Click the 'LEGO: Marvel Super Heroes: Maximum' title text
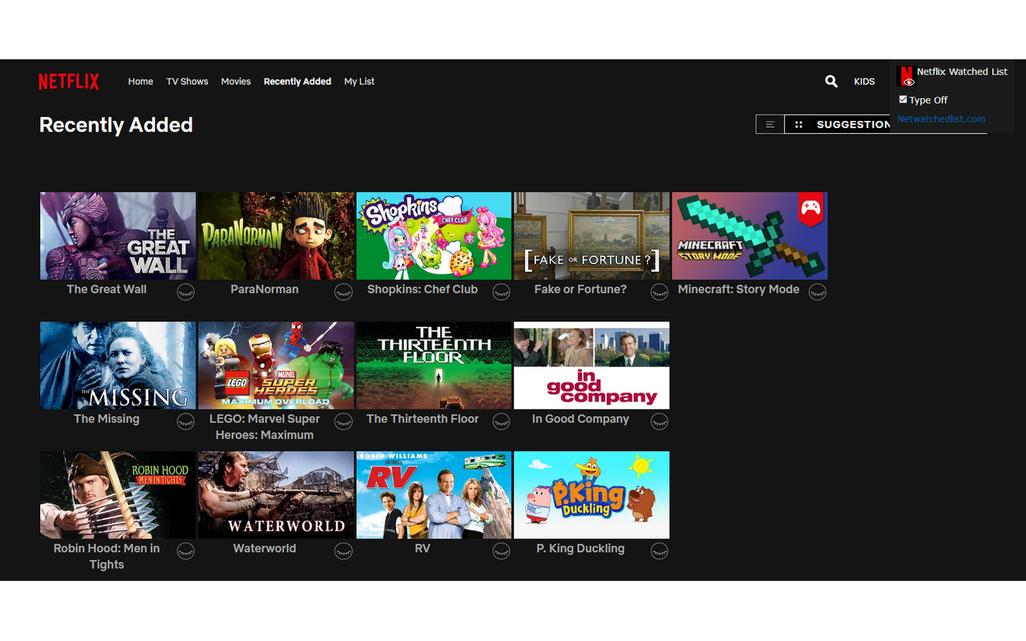Viewport: 1026px width, 641px height. pyautogui.click(x=265, y=427)
